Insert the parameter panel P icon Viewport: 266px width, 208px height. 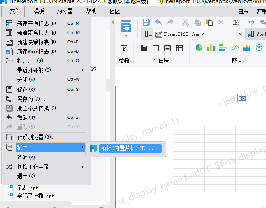coord(124,48)
